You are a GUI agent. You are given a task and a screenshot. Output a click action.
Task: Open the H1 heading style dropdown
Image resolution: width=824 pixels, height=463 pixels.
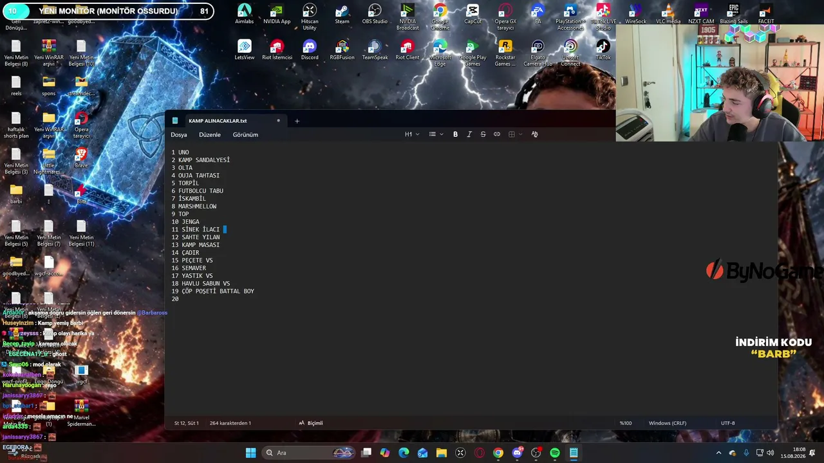tap(412, 134)
